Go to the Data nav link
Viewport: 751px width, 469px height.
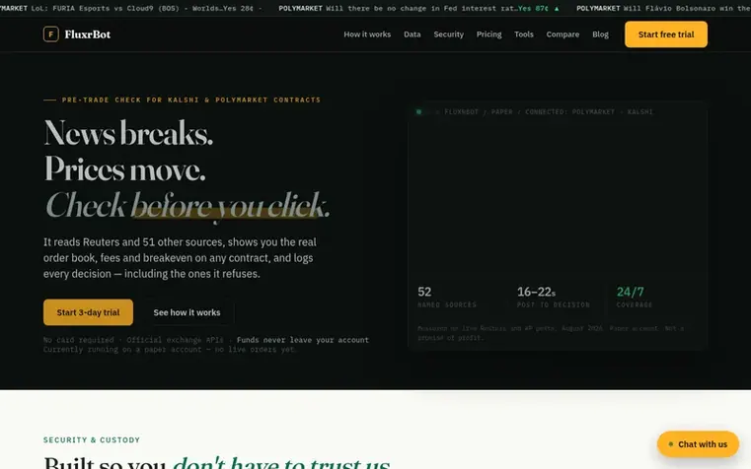(x=412, y=34)
